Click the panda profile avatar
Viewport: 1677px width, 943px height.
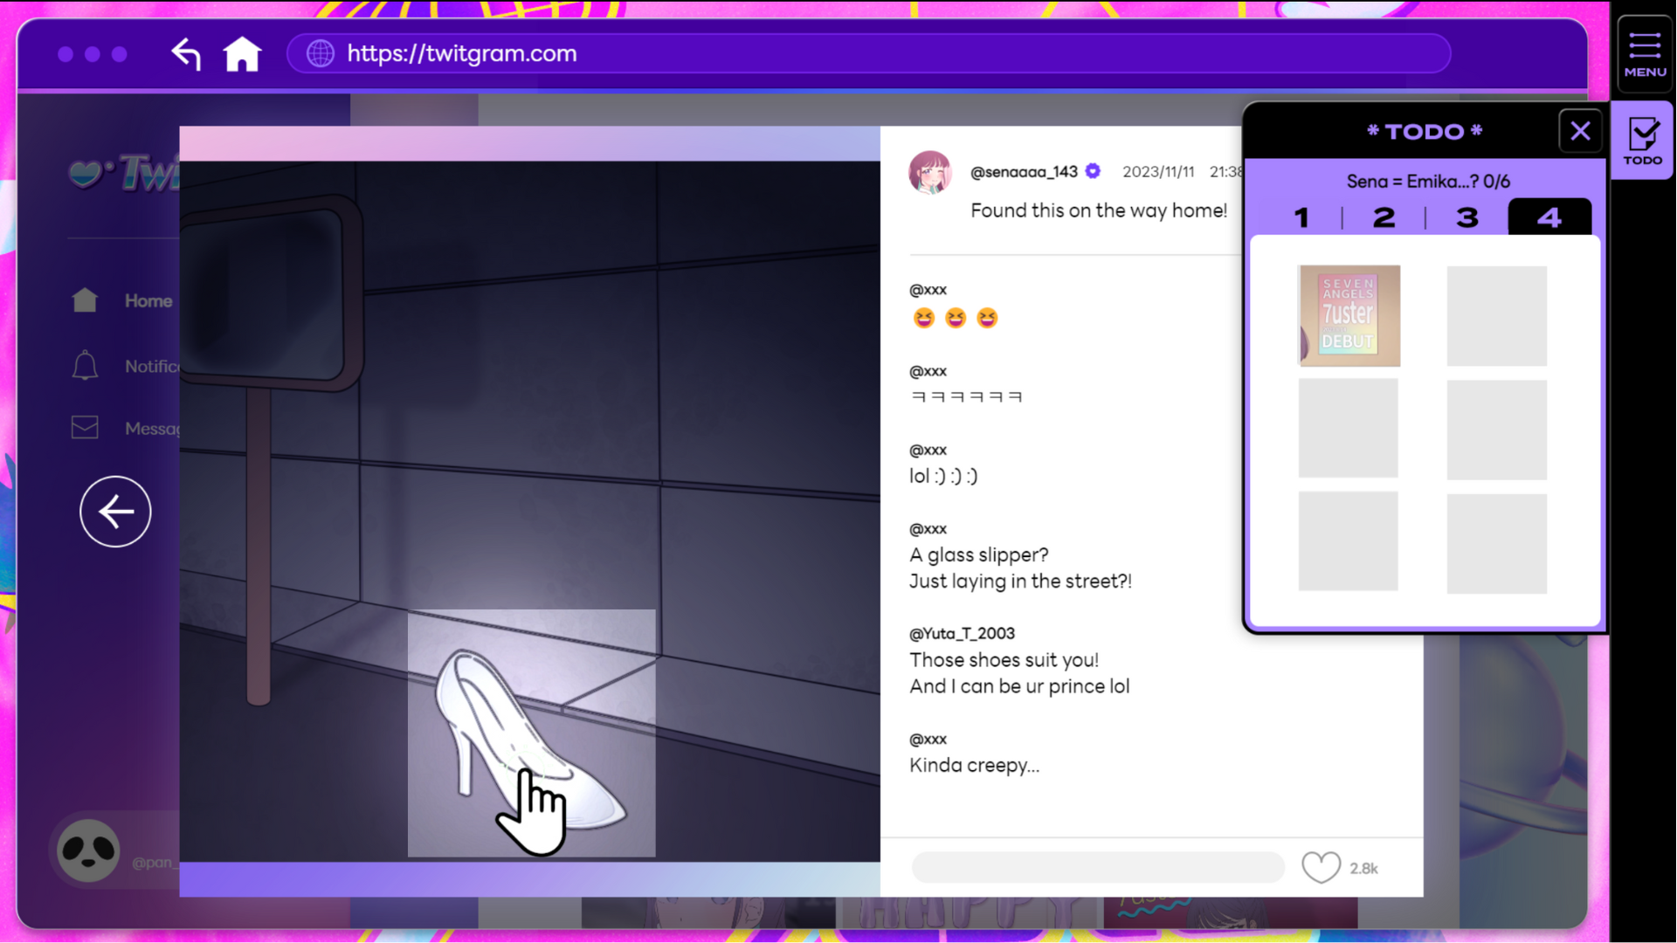88,850
